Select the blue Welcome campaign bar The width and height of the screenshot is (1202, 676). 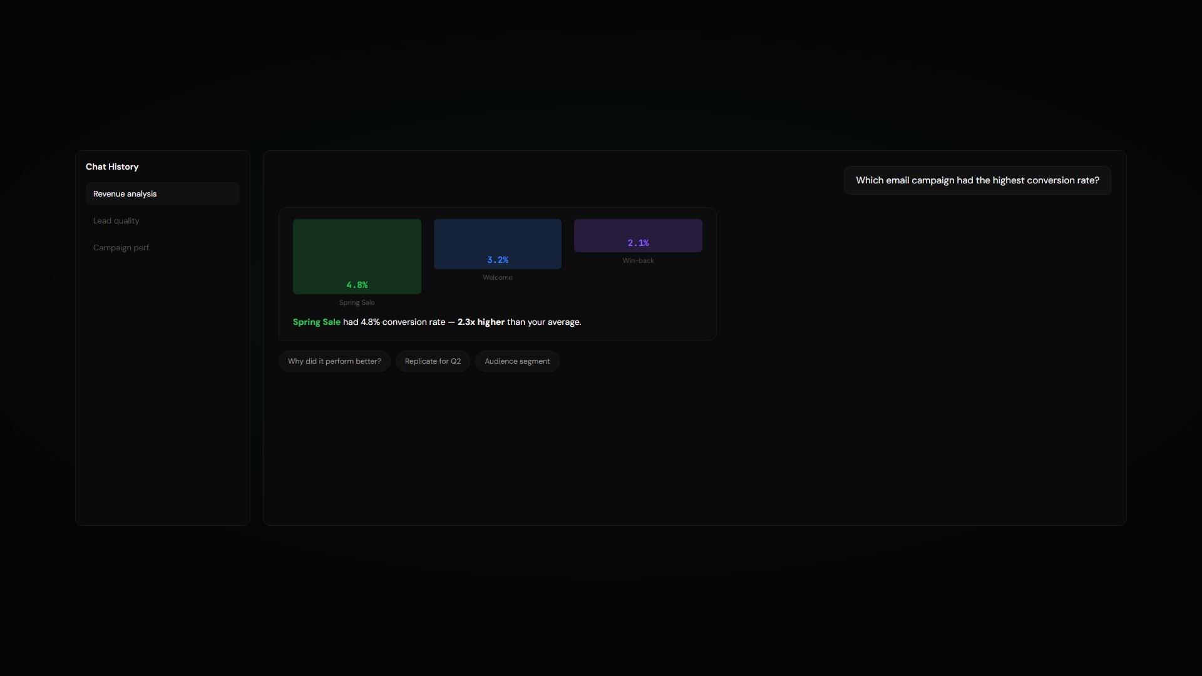click(498, 237)
